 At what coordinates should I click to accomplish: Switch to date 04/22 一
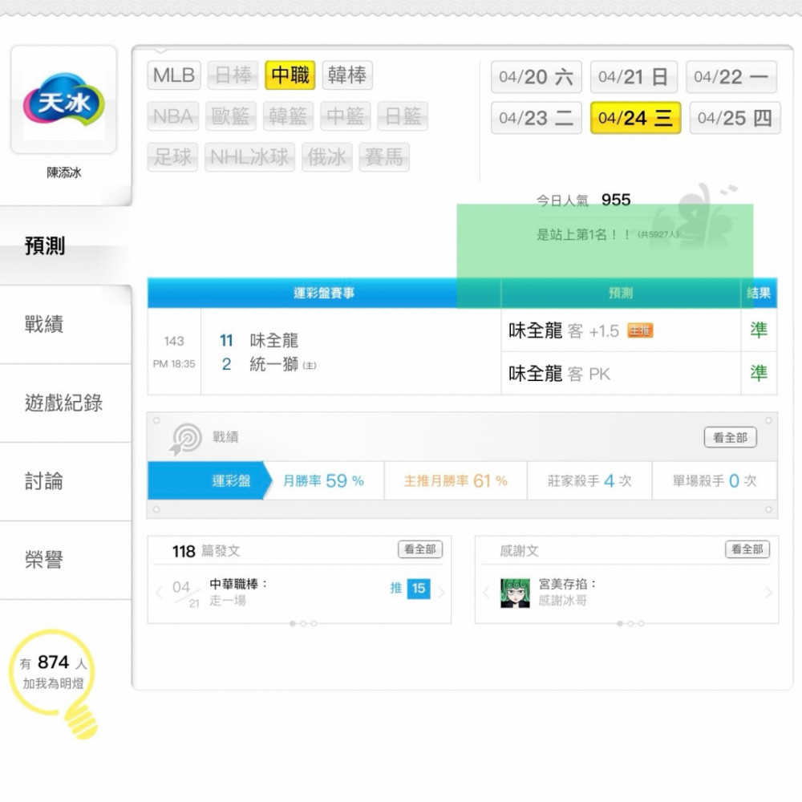[x=731, y=77]
